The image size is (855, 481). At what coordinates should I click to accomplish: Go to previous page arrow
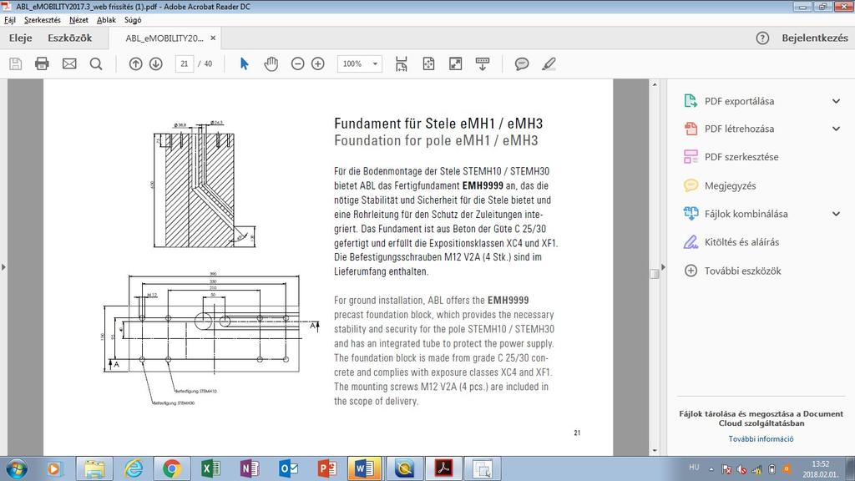[x=136, y=63]
